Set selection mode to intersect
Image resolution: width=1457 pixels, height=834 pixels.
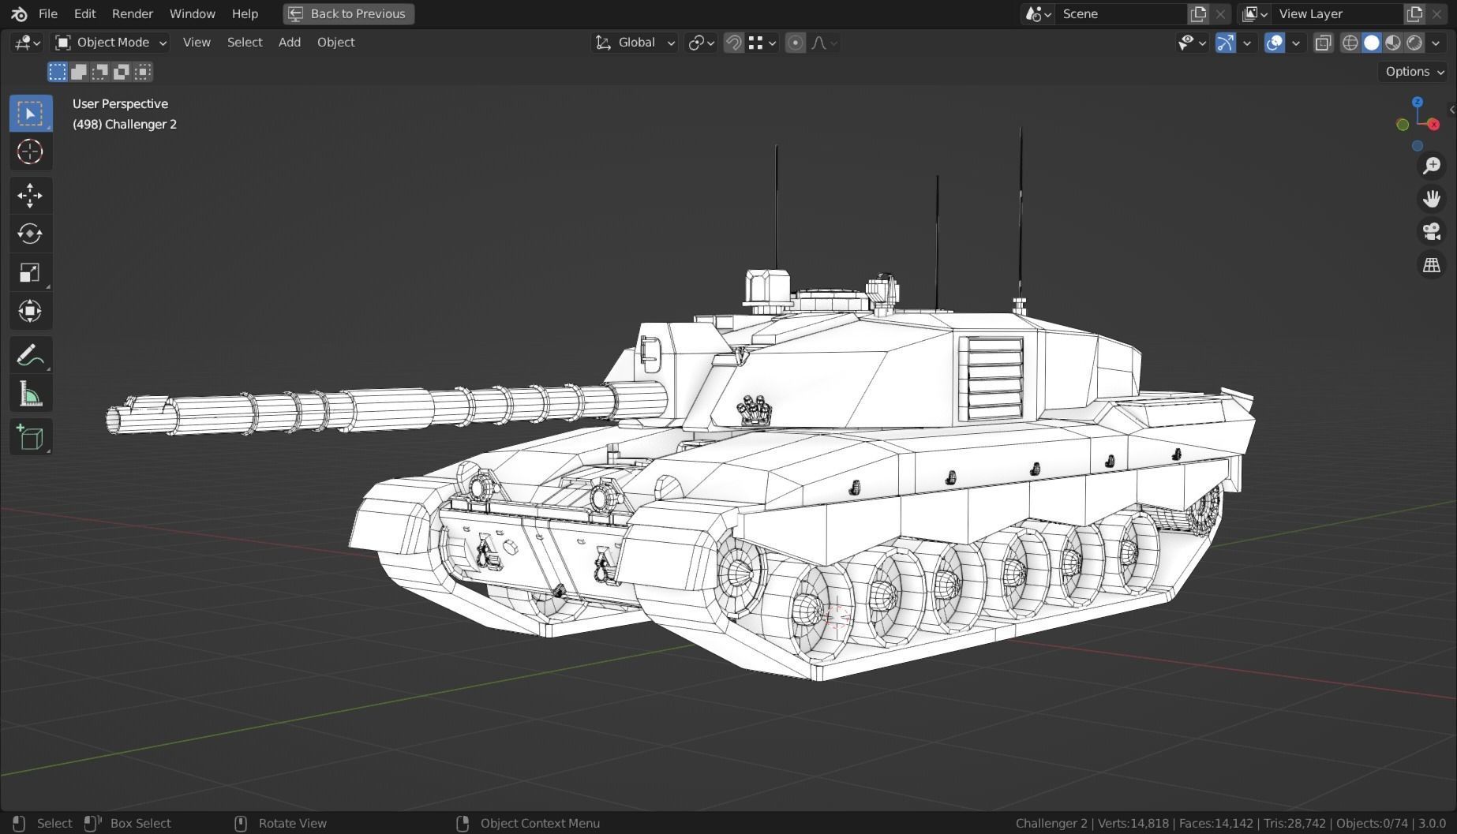pyautogui.click(x=143, y=72)
